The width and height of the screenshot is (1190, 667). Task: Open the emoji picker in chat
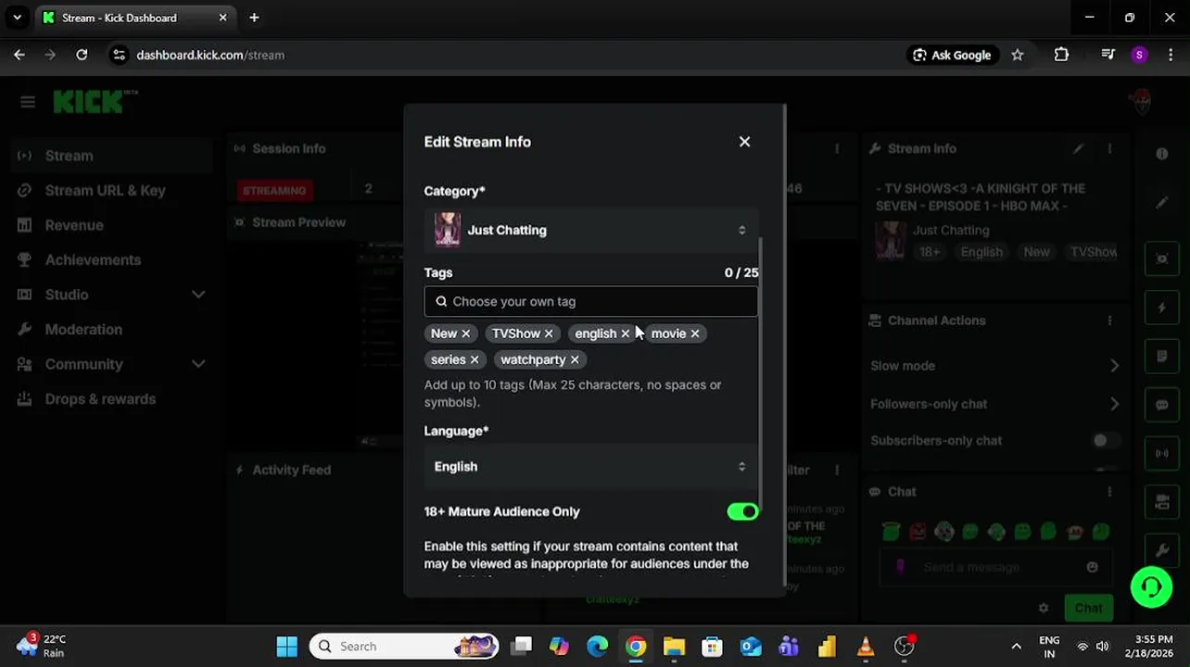1092,567
